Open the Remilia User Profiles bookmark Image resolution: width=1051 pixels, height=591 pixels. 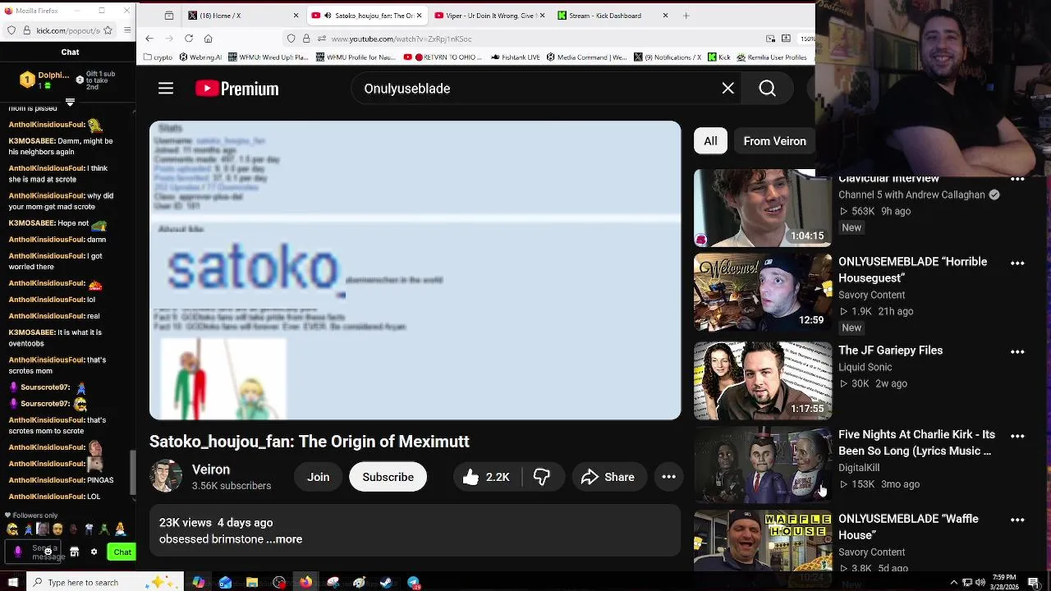pyautogui.click(x=772, y=57)
